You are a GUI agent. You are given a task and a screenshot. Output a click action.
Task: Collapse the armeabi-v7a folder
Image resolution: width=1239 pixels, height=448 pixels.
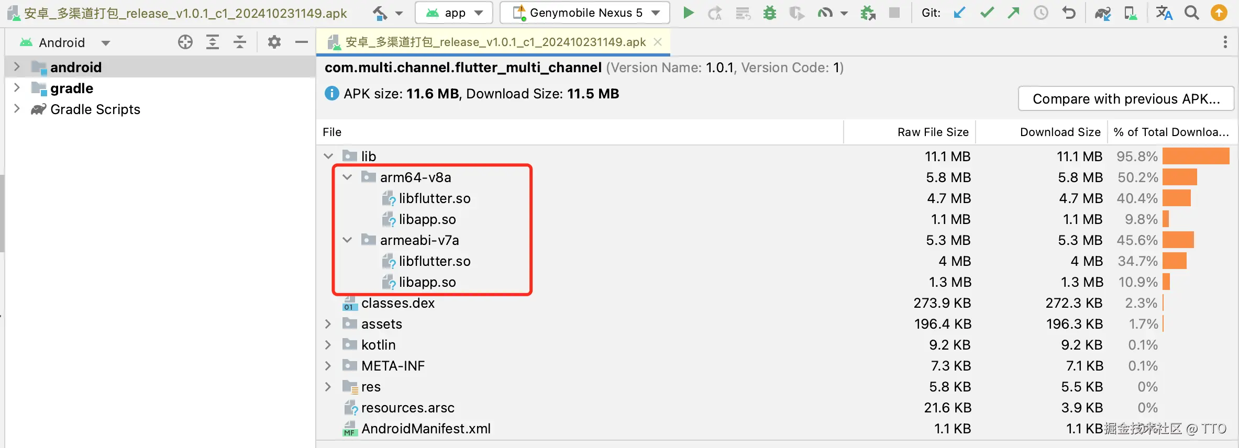click(347, 240)
